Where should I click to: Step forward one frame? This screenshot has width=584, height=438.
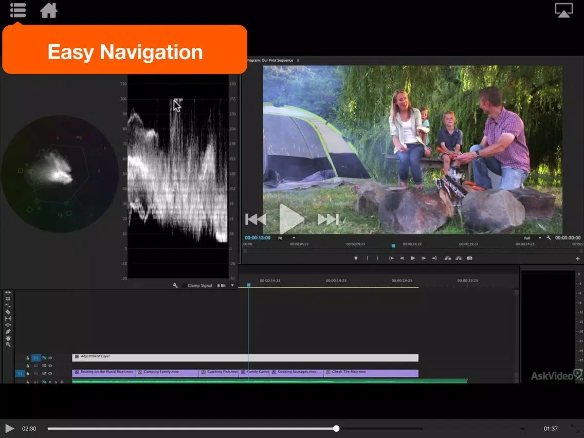point(424,258)
